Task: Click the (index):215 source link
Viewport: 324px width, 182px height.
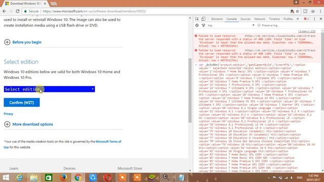Action: pyautogui.click(x=307, y=31)
